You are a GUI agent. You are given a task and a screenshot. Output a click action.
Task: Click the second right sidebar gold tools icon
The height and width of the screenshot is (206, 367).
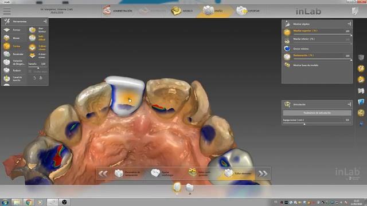tap(361, 68)
